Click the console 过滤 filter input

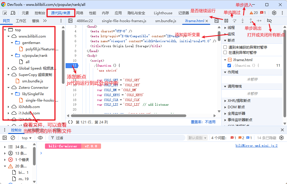pos(117,138)
